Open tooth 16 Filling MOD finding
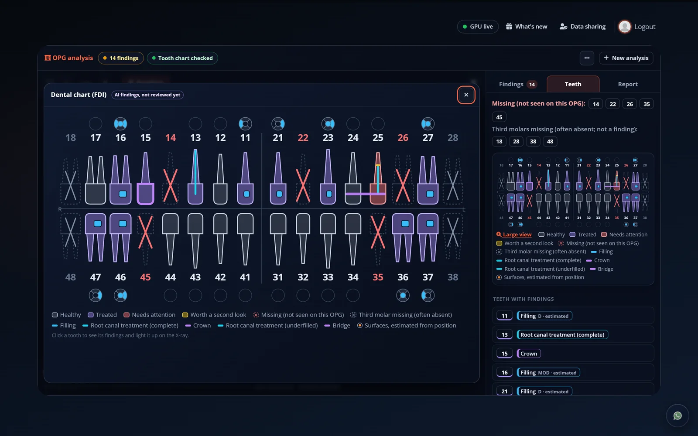Screen dimensions: 698x436 coord(573,372)
